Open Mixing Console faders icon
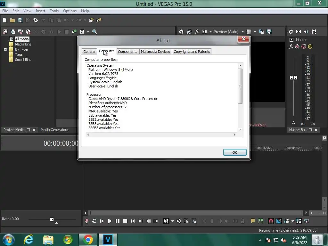 tap(314, 32)
